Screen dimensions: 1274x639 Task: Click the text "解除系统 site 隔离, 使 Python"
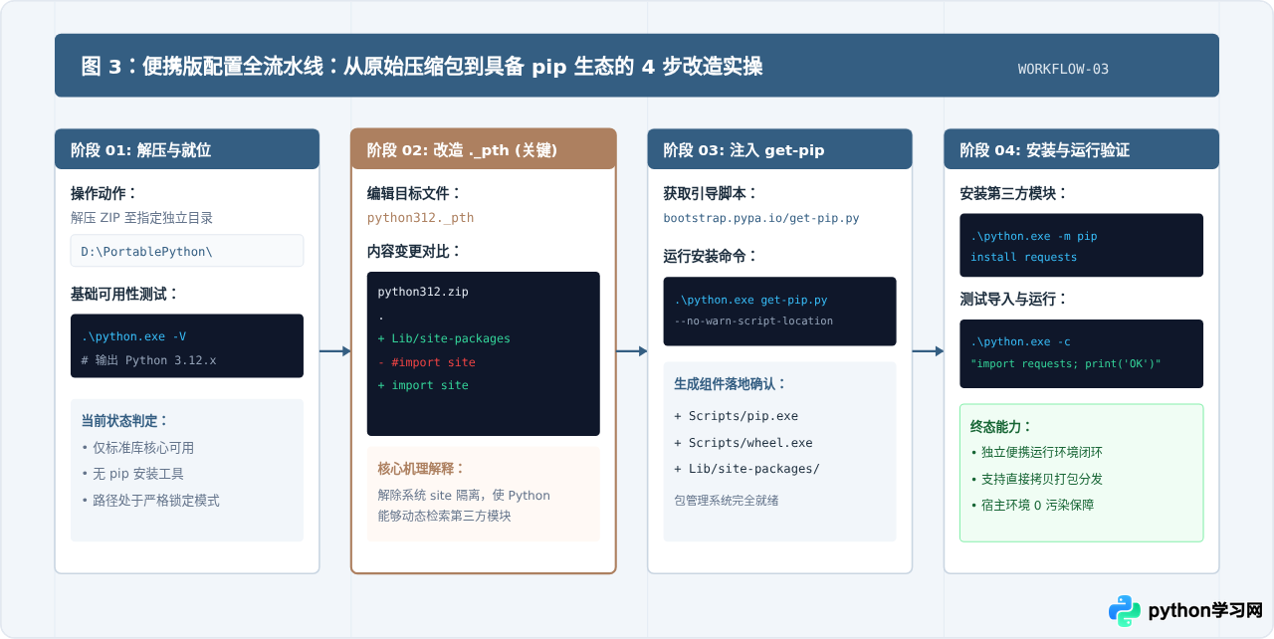coord(464,495)
